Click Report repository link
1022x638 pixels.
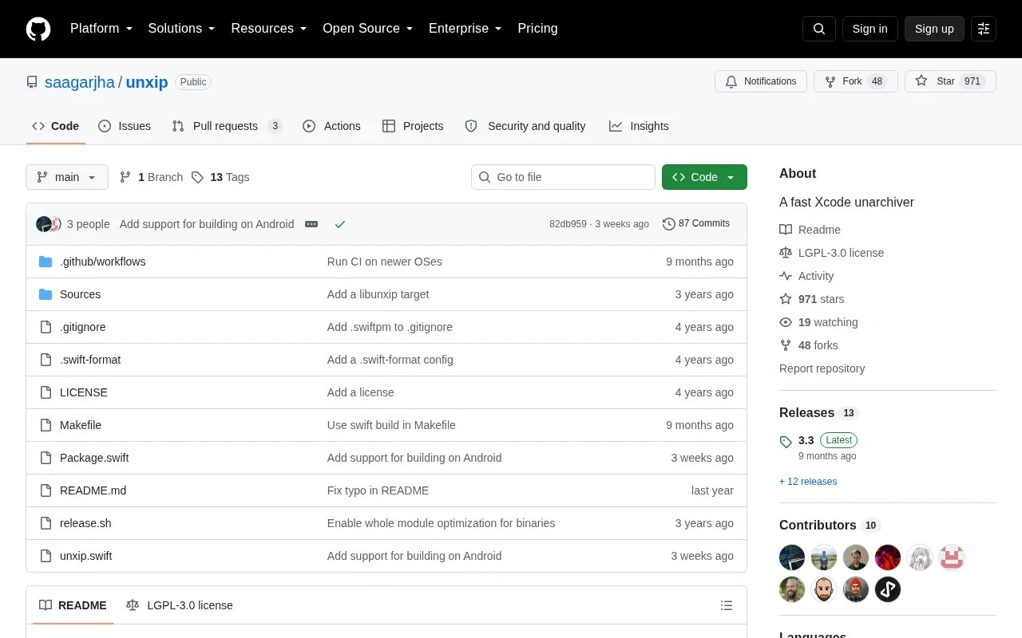click(x=822, y=368)
